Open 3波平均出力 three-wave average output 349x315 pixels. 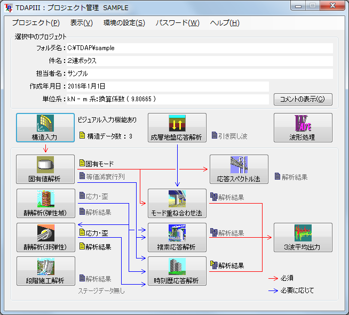pyautogui.click(x=303, y=237)
